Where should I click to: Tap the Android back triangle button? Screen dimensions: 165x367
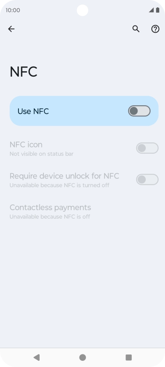pyautogui.click(x=36, y=358)
